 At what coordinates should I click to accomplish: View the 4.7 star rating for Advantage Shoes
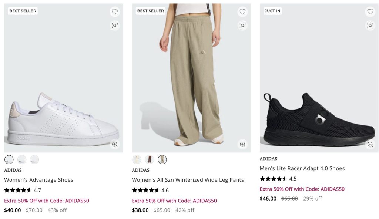22,190
